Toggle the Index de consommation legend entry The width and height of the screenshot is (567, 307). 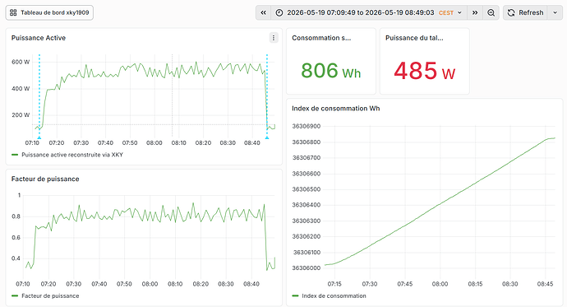[x=334, y=295]
